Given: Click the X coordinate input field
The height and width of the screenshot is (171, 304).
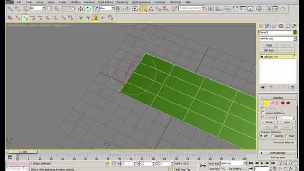Looking at the screenshot, I should 127,163.
